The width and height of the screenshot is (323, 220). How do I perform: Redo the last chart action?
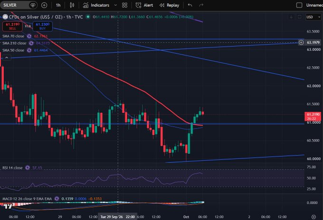click(x=201, y=5)
